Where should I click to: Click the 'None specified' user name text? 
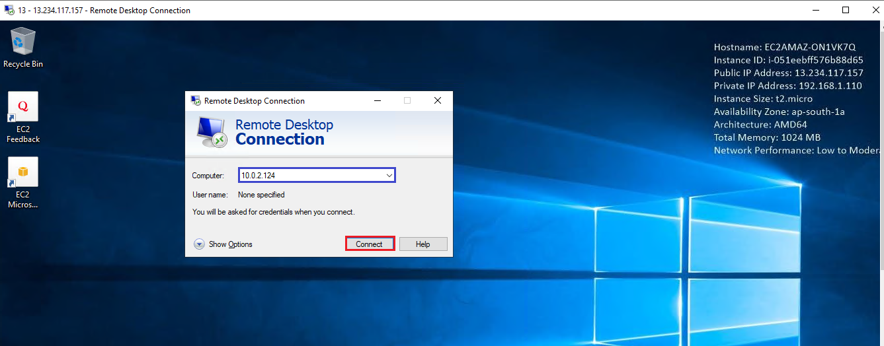pos(261,195)
